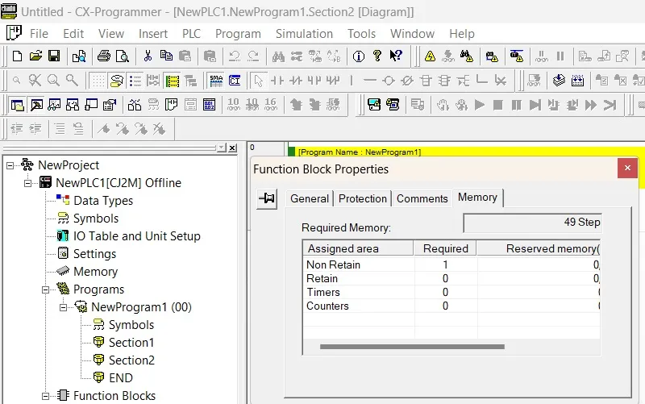Select Memory in the project tree
The height and width of the screenshot is (404, 645).
coord(95,272)
